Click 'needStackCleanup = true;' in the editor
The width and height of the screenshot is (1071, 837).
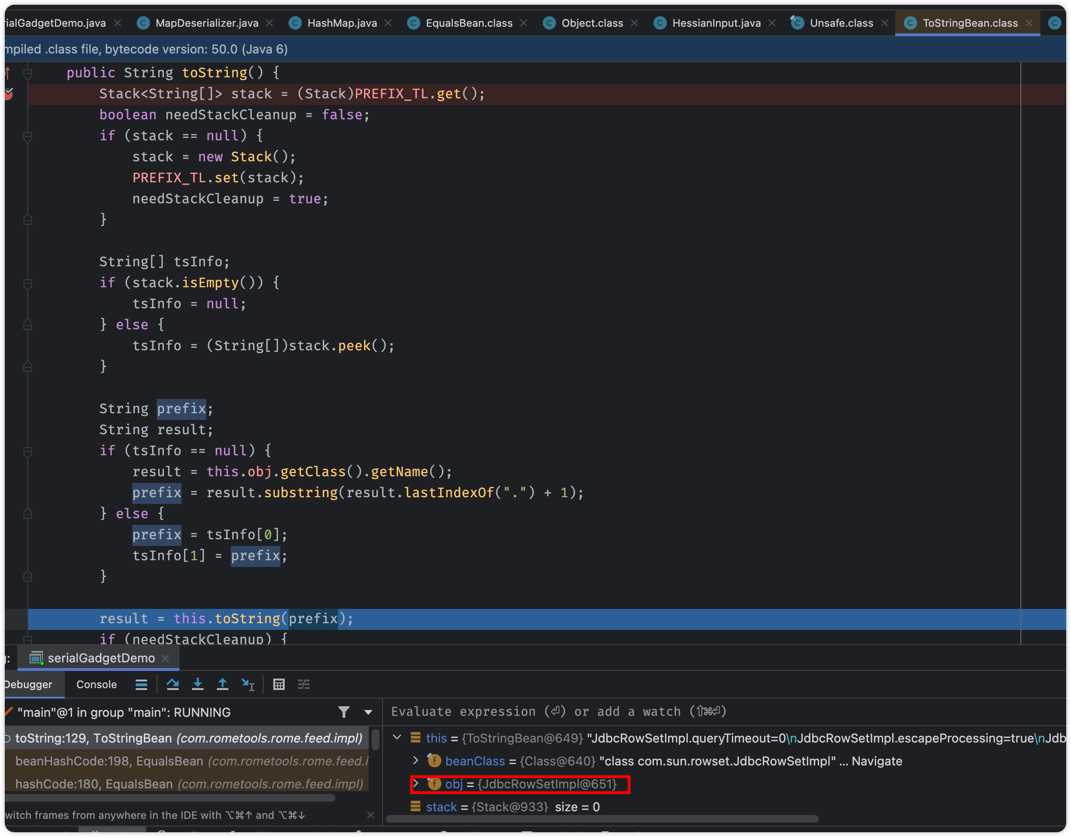[230, 199]
